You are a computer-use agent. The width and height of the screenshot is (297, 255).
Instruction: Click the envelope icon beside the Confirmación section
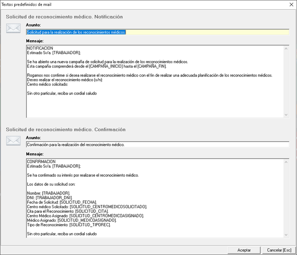[13, 141]
